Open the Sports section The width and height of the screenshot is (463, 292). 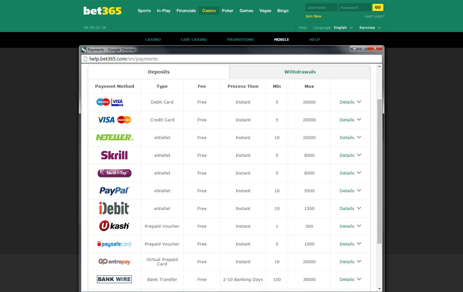tap(144, 11)
